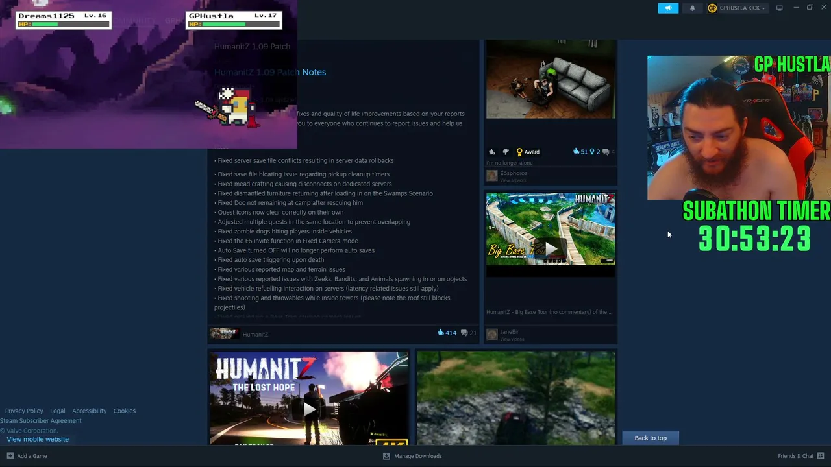This screenshot has width=831, height=467.
Task: Open the sofa artwork thumbnail
Action: point(551,79)
